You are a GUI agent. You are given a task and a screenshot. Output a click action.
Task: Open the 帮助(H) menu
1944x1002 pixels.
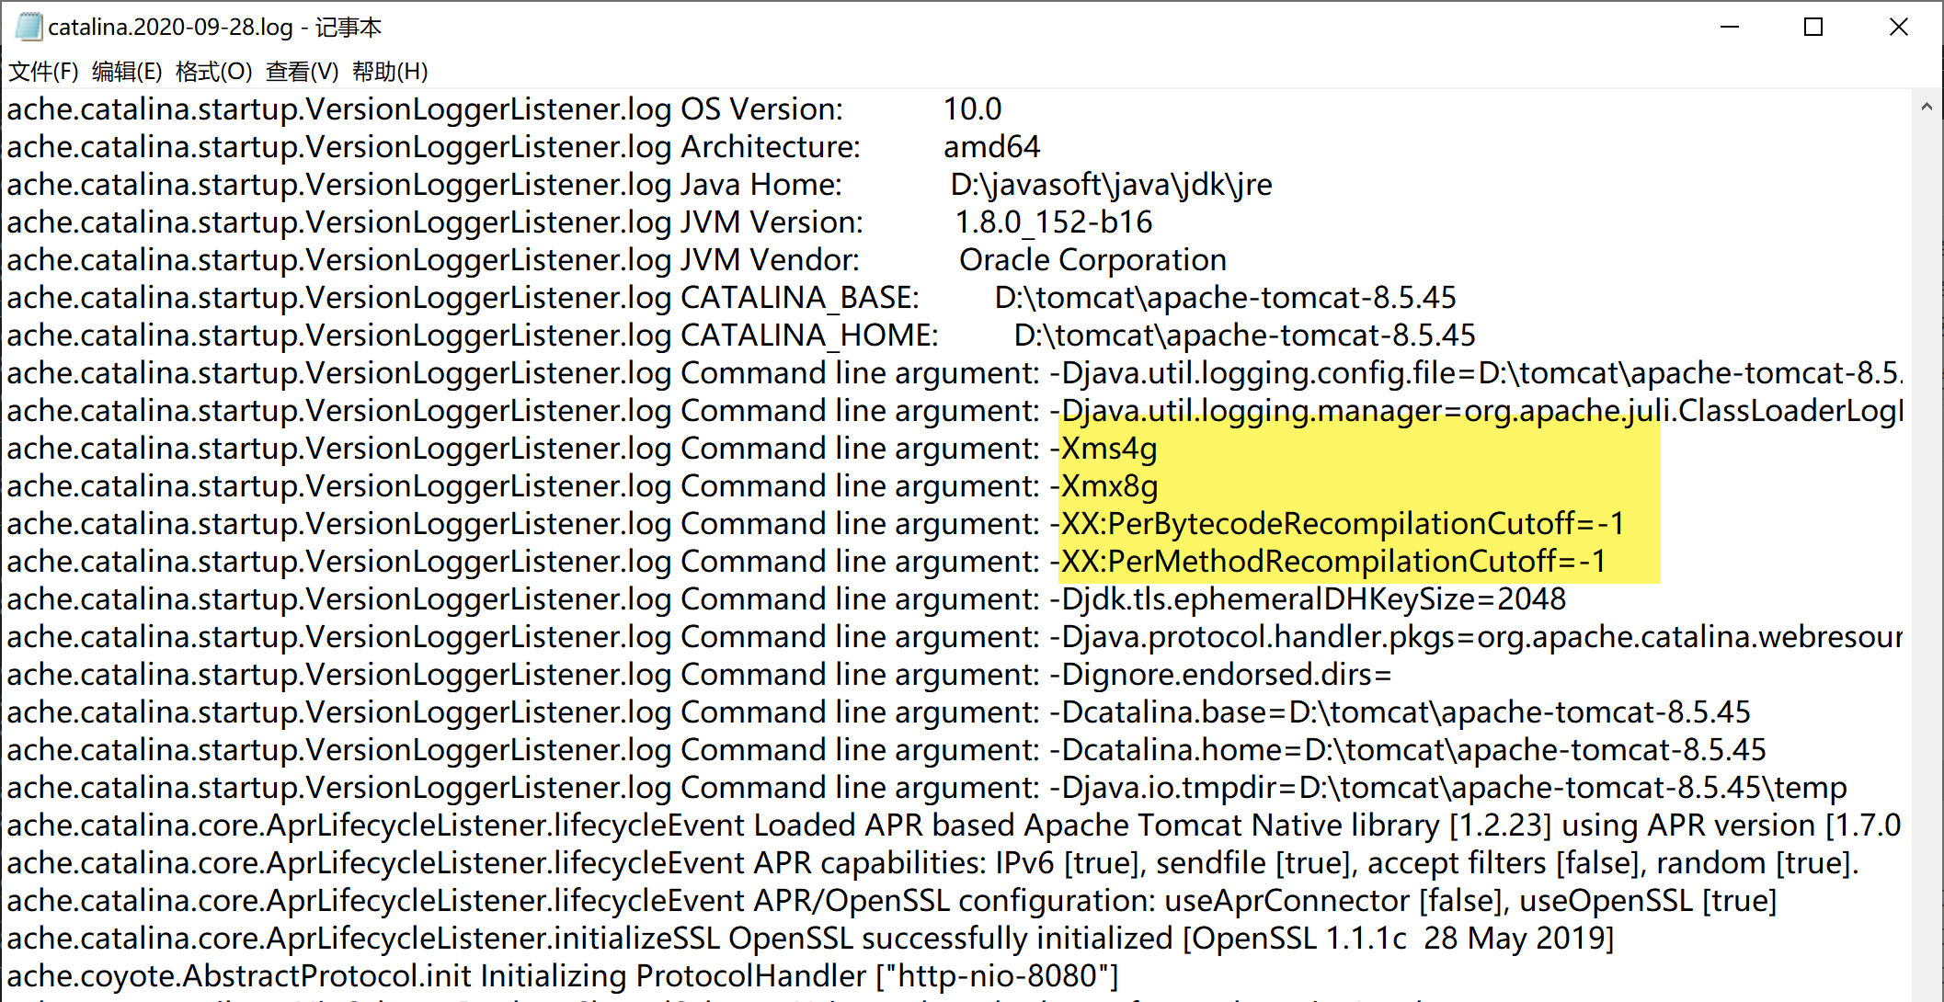click(x=390, y=72)
